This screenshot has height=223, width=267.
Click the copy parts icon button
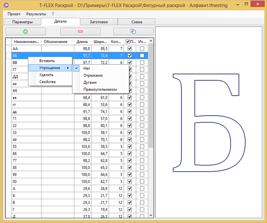pyautogui.click(x=133, y=32)
